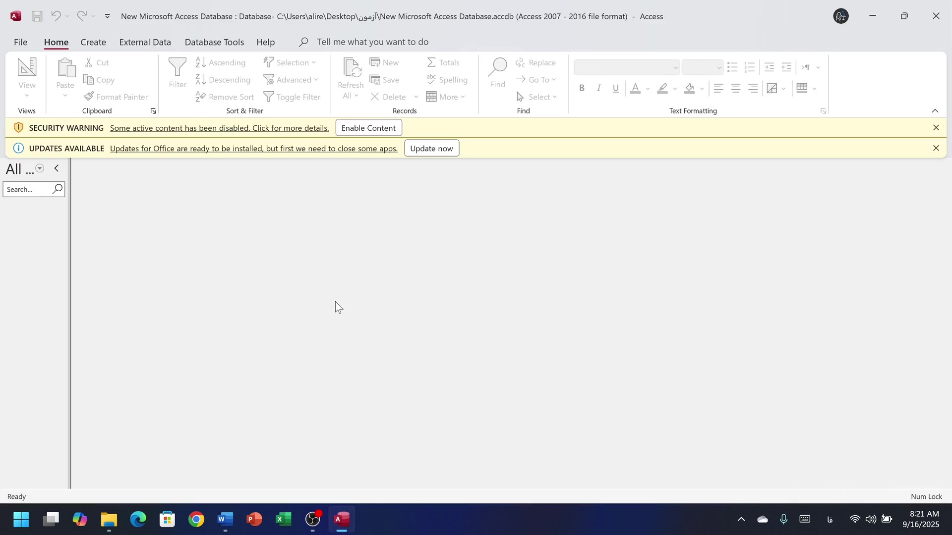Expand the View dropdown arrow
Viewport: 952px width, 535px height.
27,96
